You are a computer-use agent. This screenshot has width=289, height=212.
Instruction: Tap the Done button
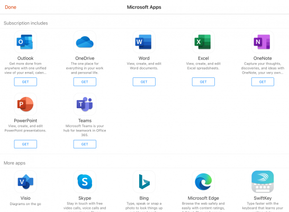pyautogui.click(x=11, y=7)
